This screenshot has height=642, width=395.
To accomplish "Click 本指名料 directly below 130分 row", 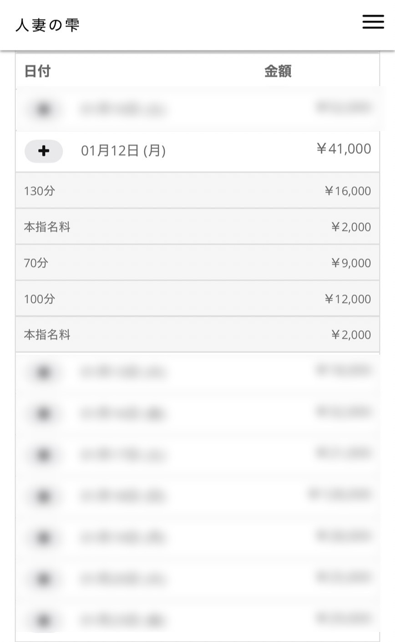I will pyautogui.click(x=47, y=227).
